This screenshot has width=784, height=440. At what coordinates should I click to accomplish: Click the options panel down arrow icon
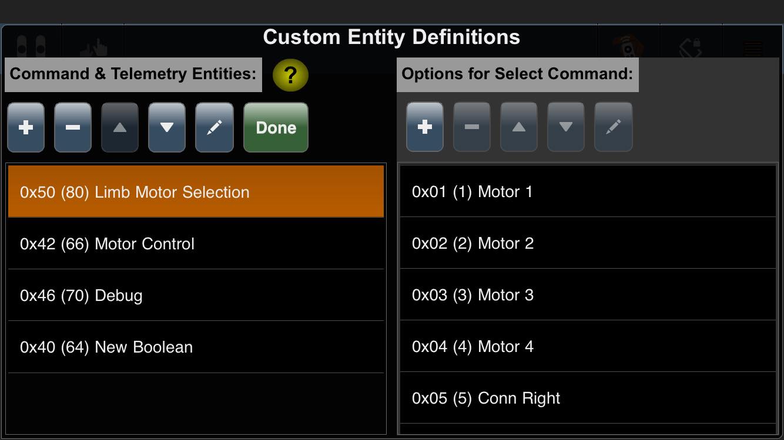(x=566, y=127)
